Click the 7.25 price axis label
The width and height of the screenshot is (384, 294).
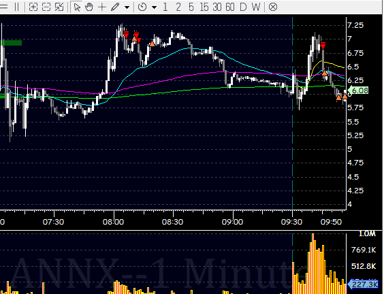(355, 25)
